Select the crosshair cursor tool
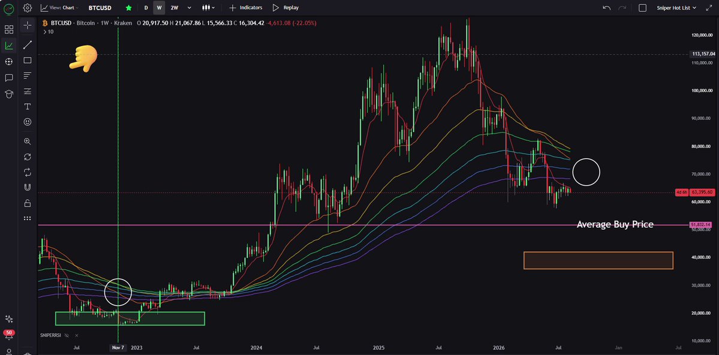The height and width of the screenshot is (355, 719). (28, 25)
